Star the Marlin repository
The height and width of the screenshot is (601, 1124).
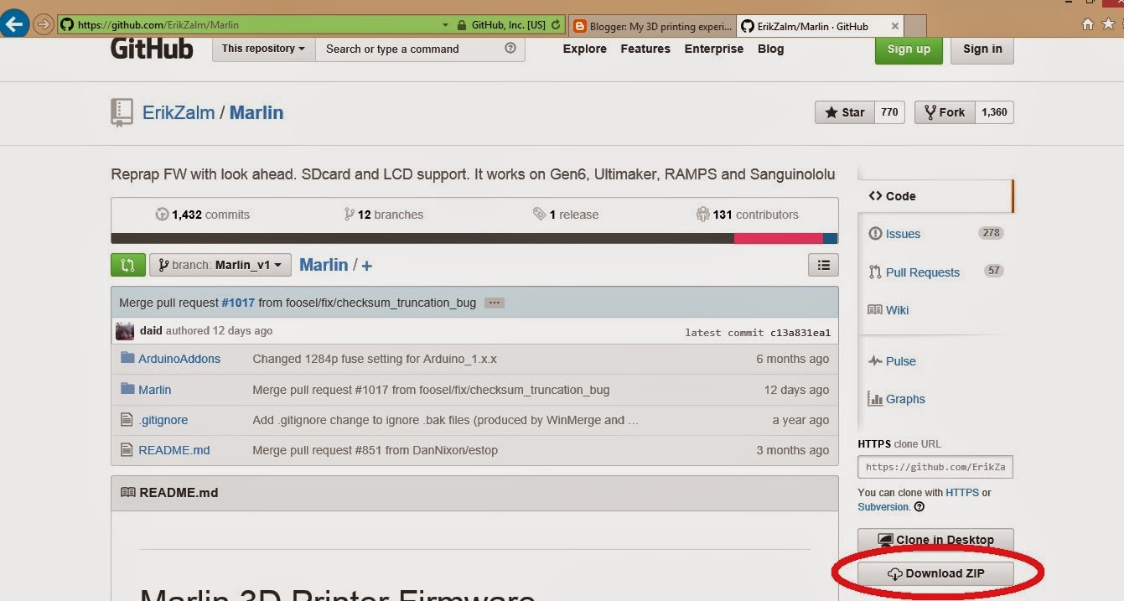844,111
